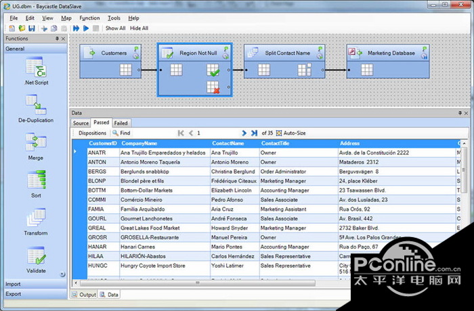
Task: Click the New file toolbar icon
Action: [x=12, y=28]
